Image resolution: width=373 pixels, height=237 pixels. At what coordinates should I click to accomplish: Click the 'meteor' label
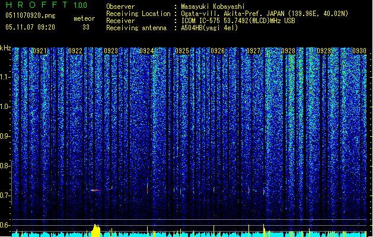tap(84, 18)
